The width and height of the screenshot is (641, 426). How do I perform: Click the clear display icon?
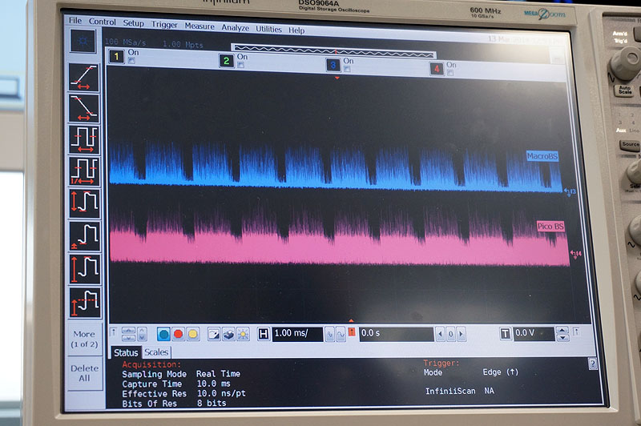213,335
